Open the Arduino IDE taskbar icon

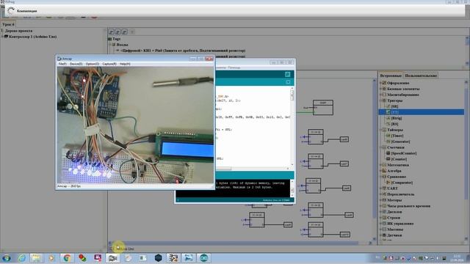point(204,258)
